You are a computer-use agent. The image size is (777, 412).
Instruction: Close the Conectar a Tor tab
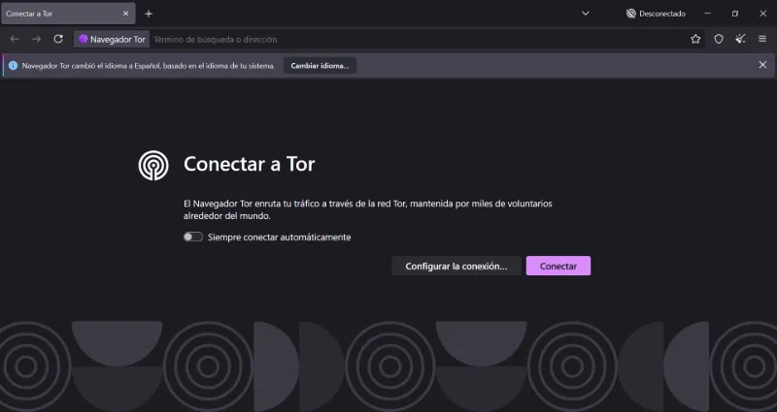point(125,14)
